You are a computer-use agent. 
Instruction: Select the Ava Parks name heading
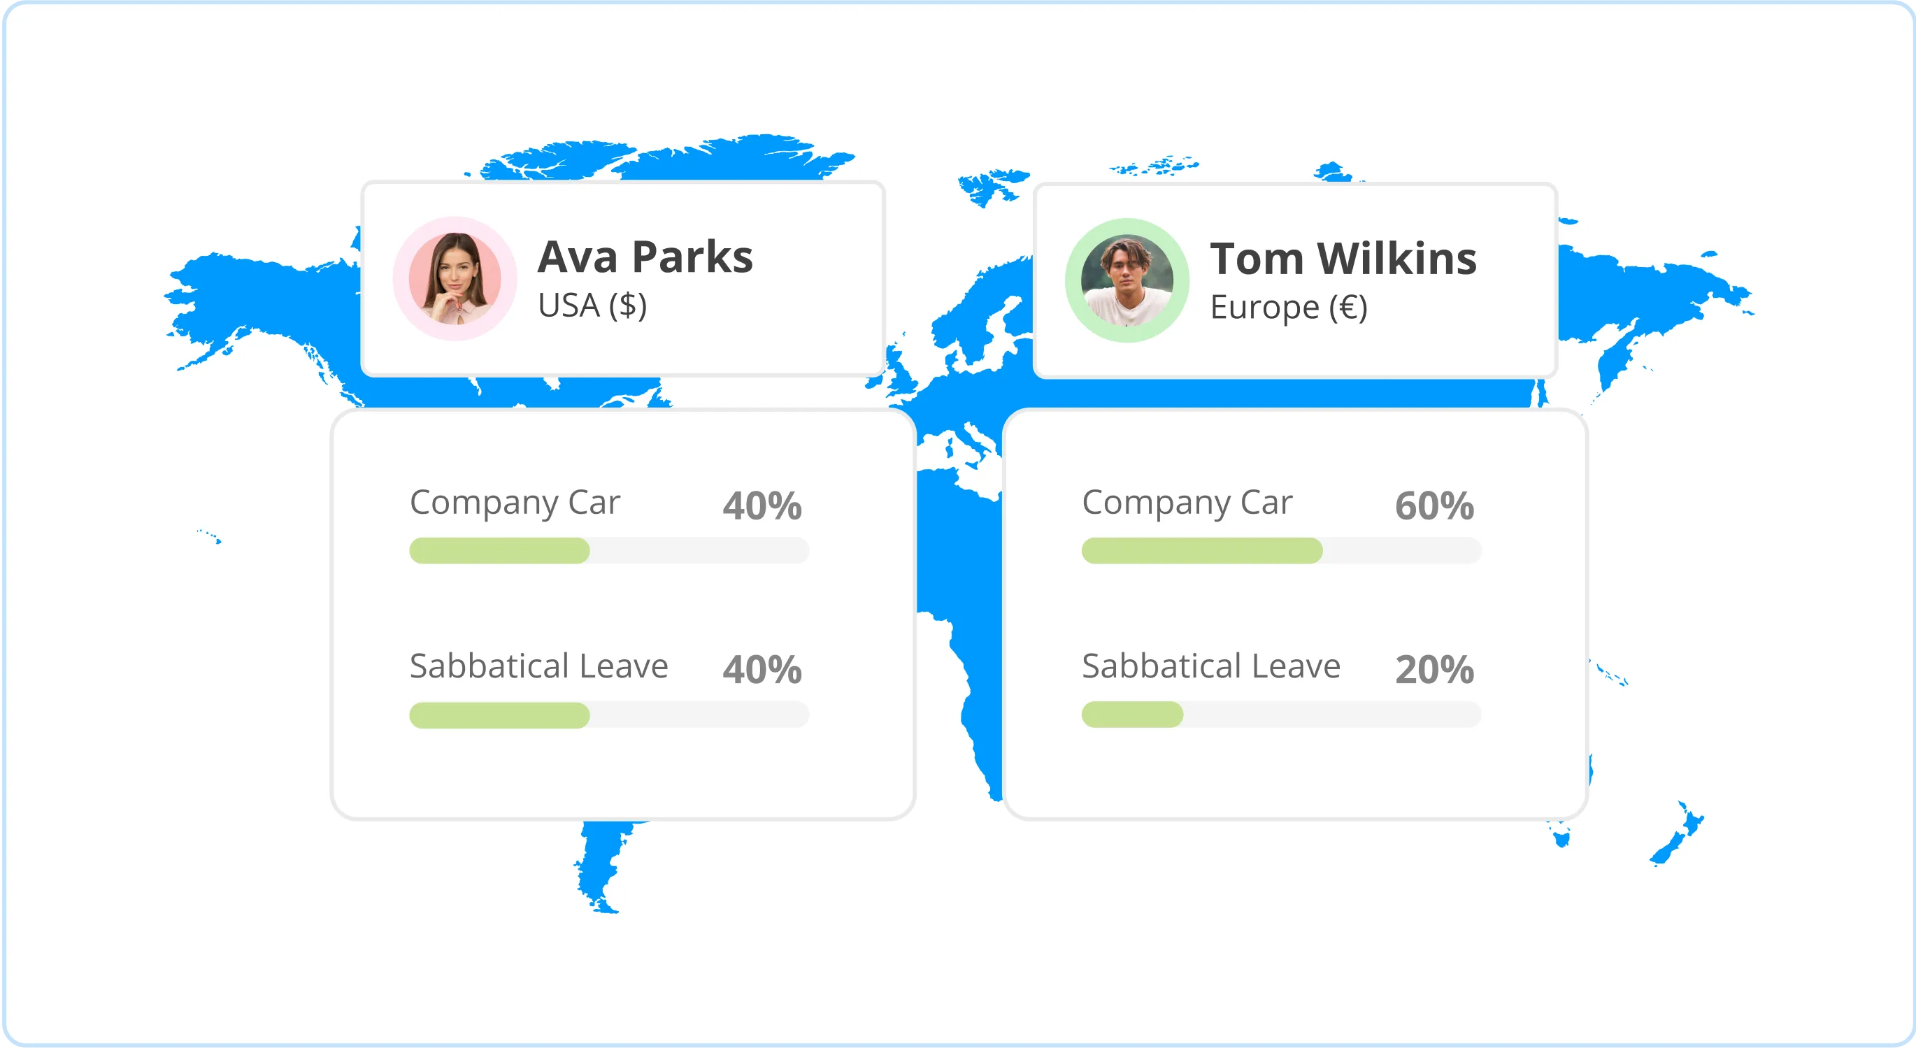click(645, 257)
